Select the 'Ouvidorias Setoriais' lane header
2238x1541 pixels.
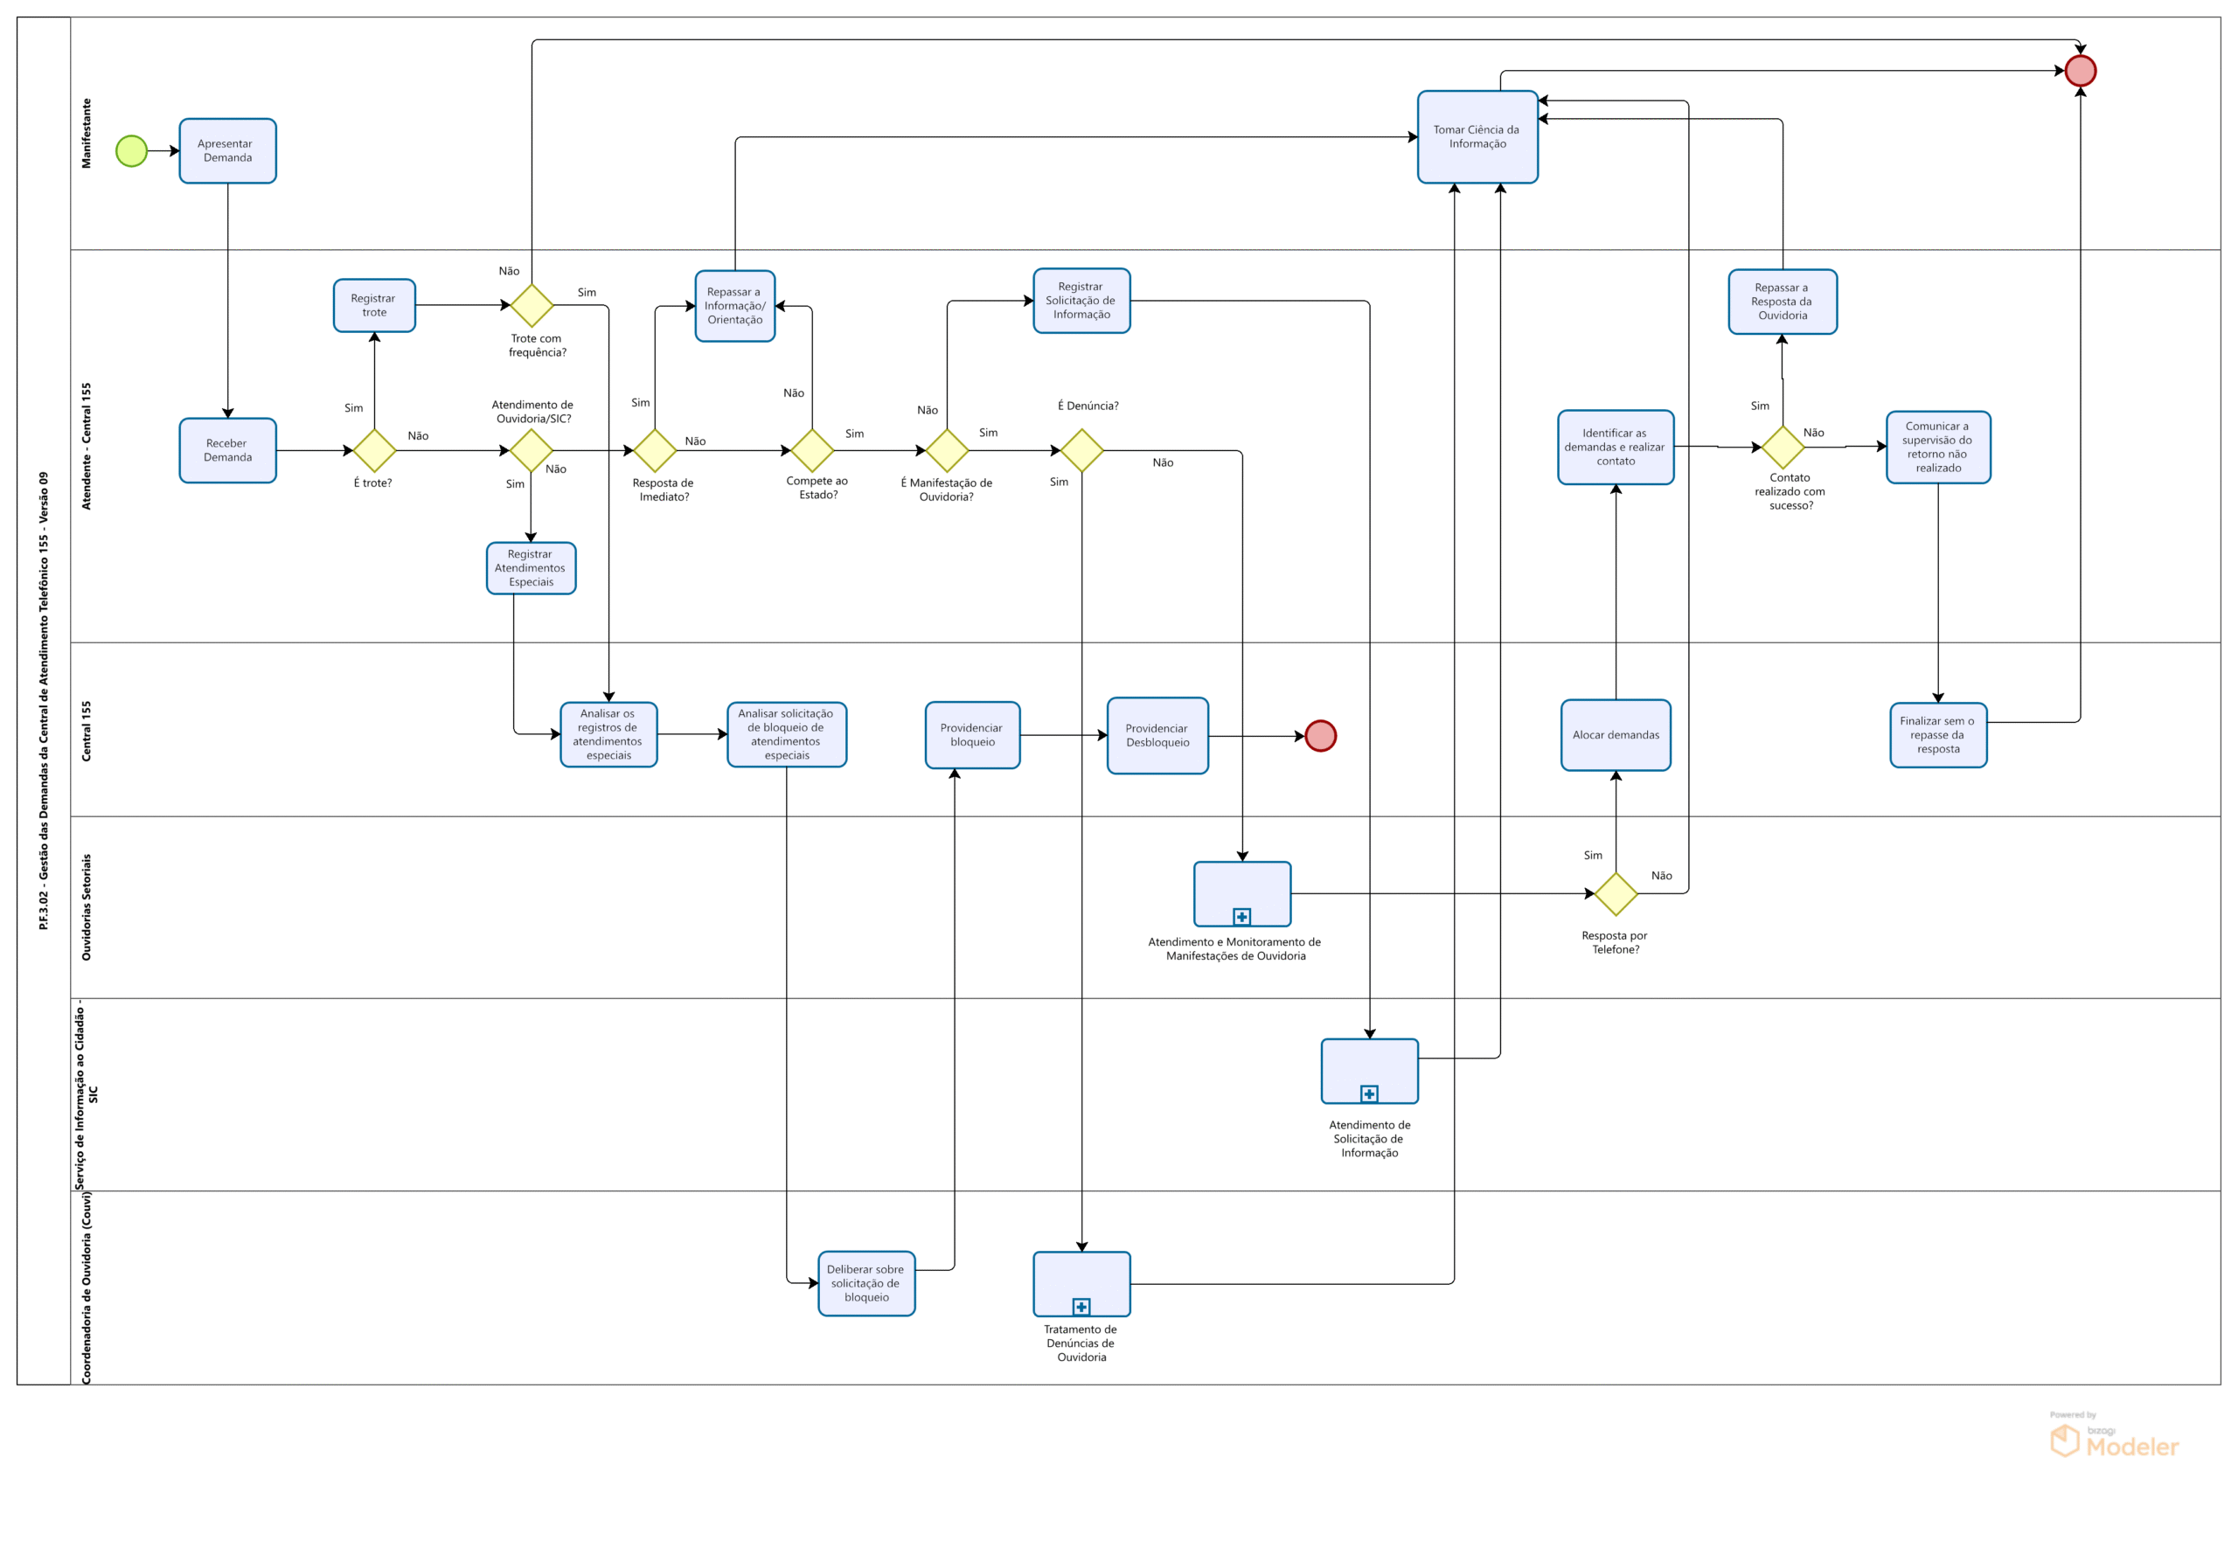click(x=86, y=906)
